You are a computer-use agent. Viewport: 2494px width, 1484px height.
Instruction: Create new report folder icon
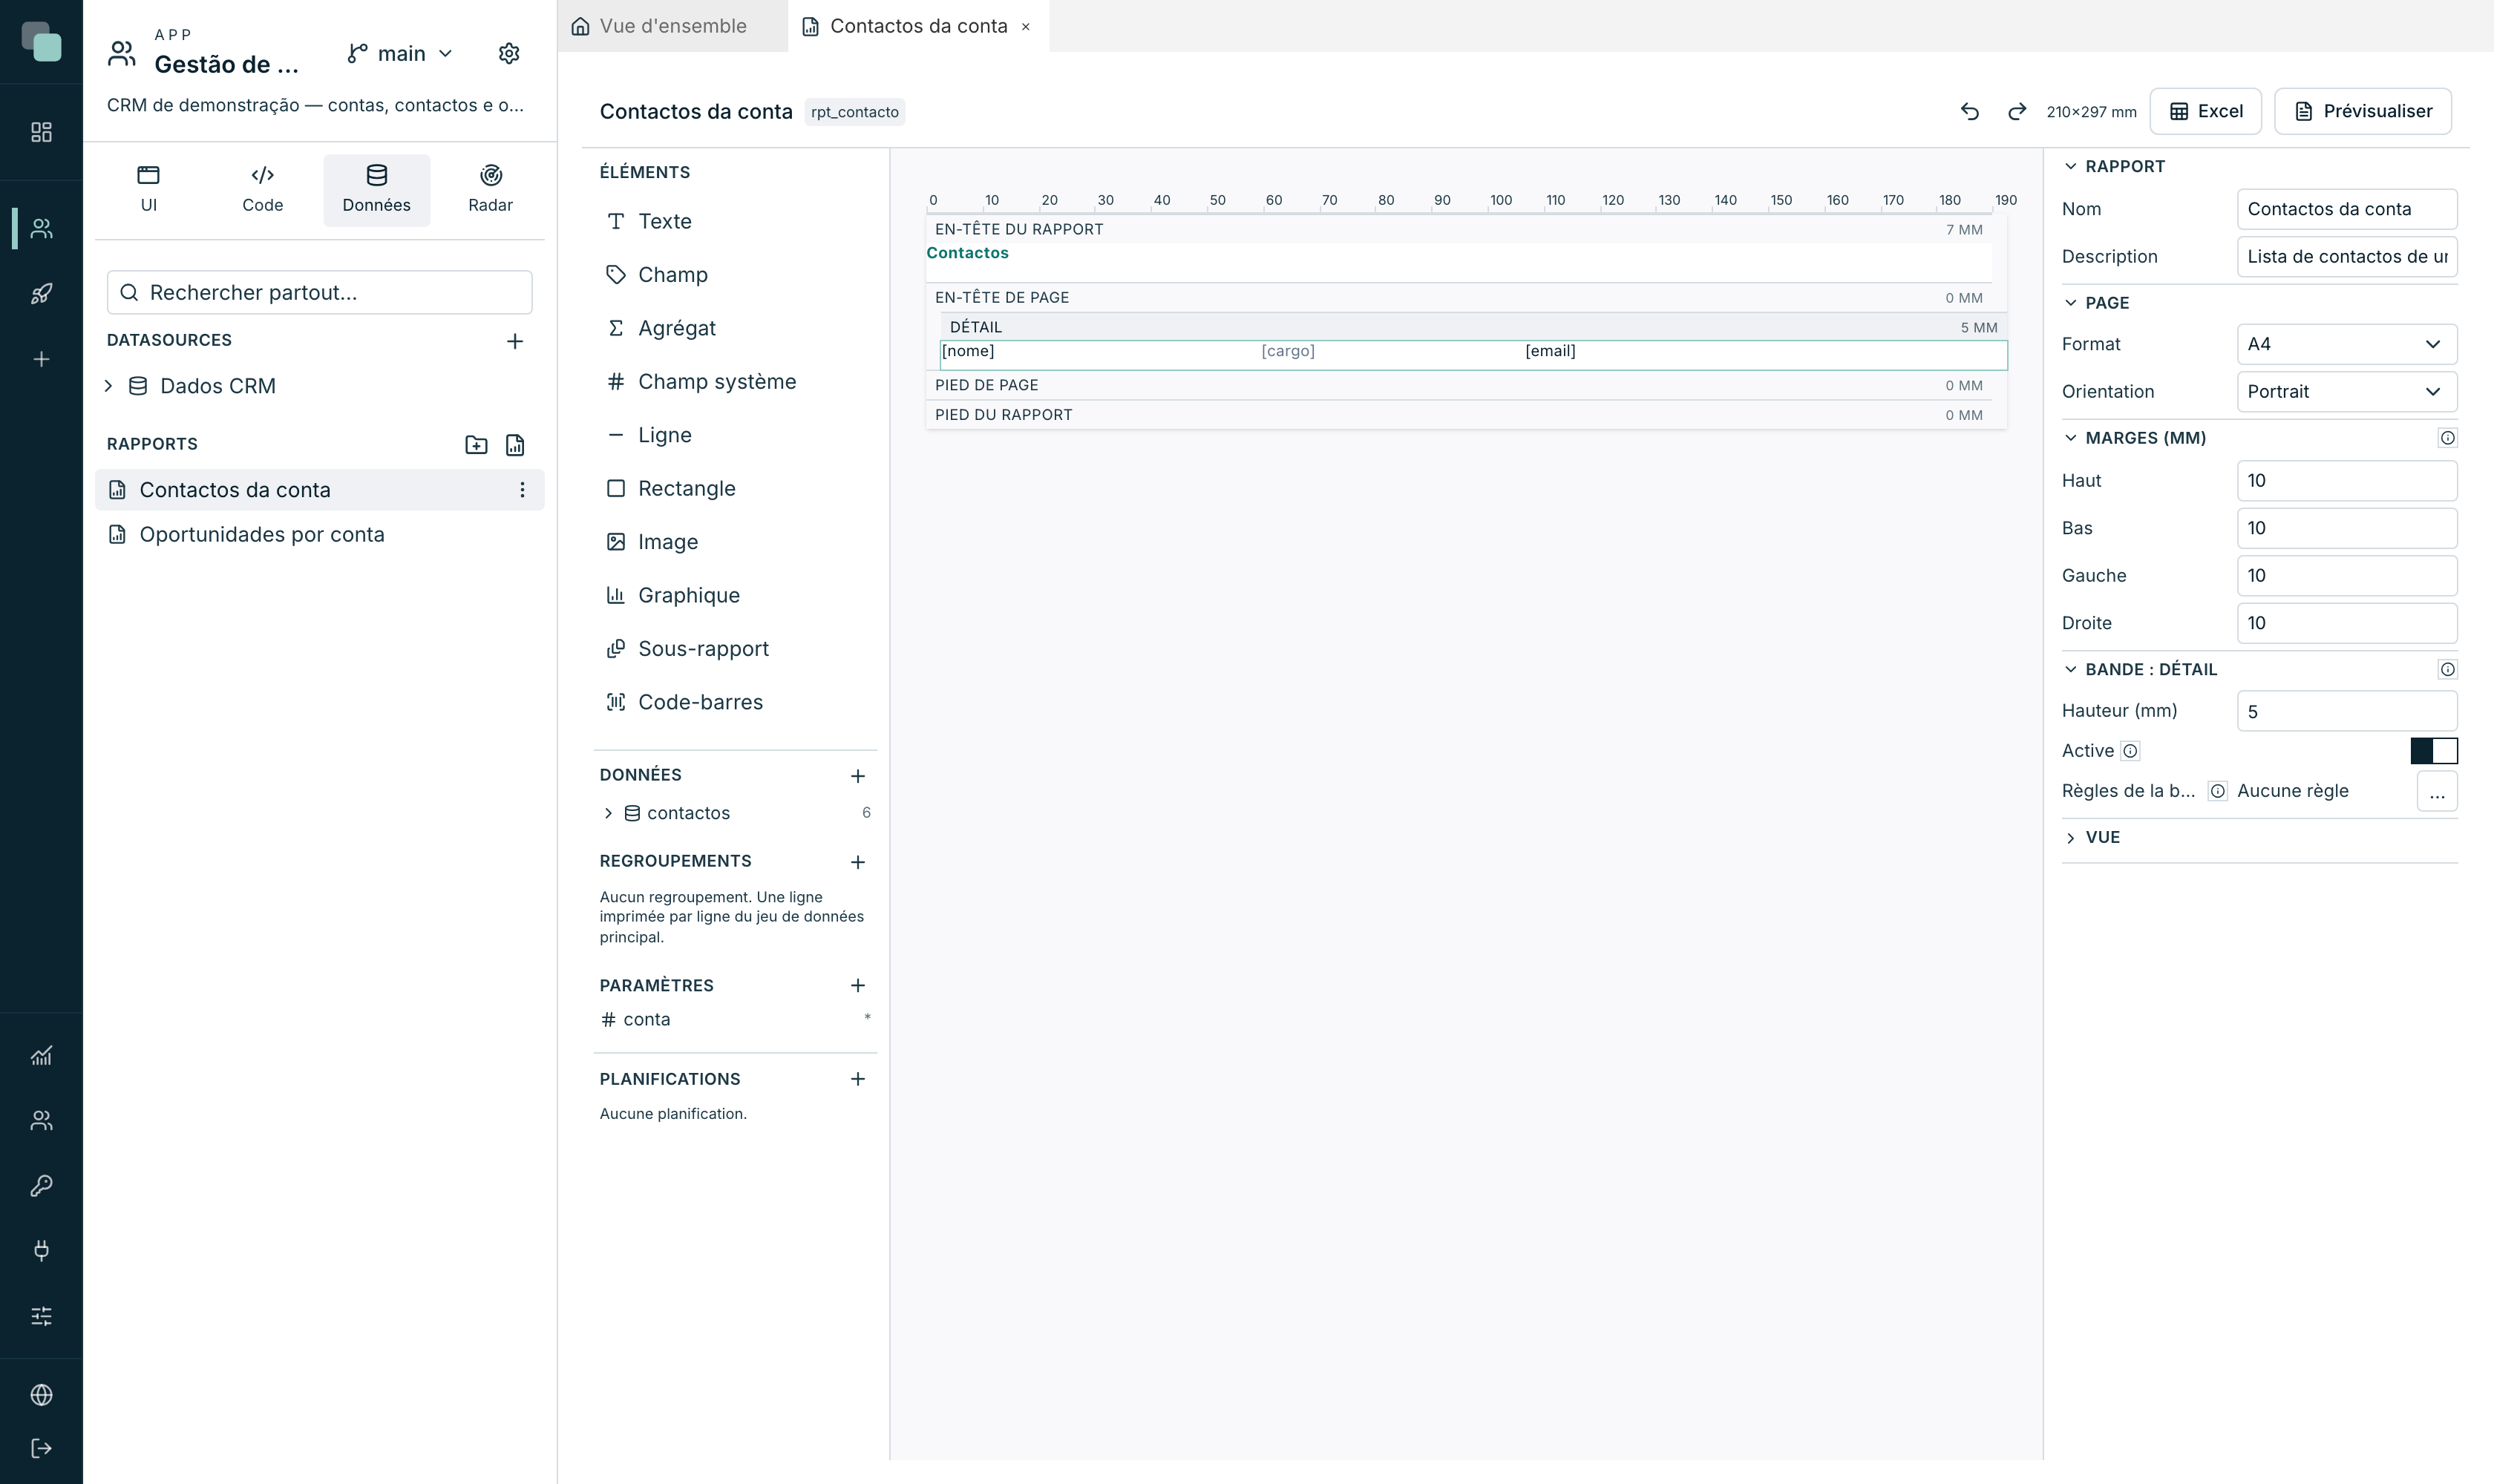477,445
